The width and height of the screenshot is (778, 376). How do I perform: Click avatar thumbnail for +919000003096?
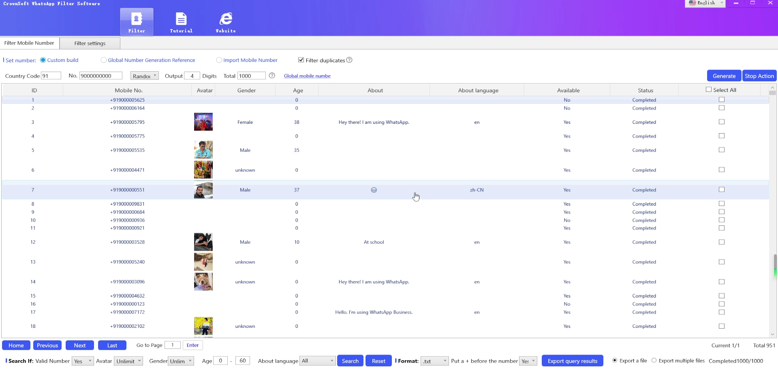(203, 282)
